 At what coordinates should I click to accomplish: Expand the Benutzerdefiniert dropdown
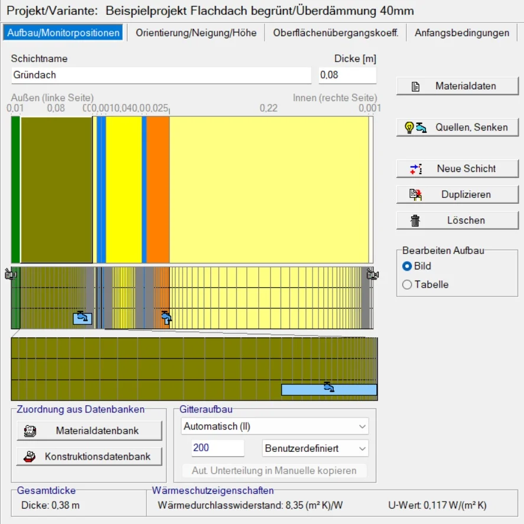tap(315, 448)
